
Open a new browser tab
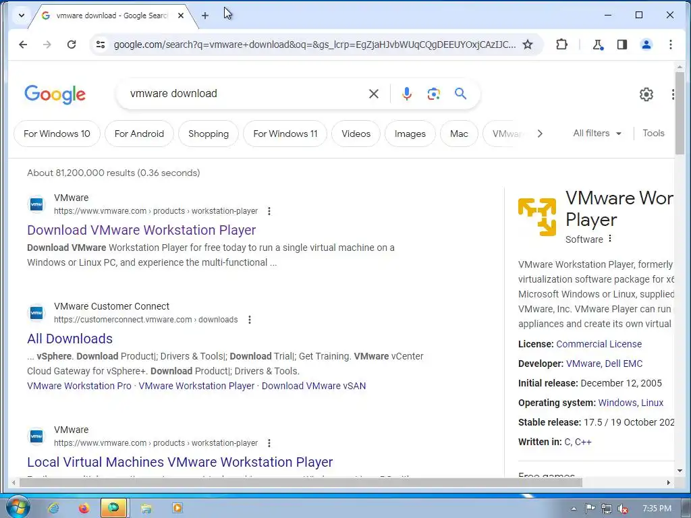(205, 16)
